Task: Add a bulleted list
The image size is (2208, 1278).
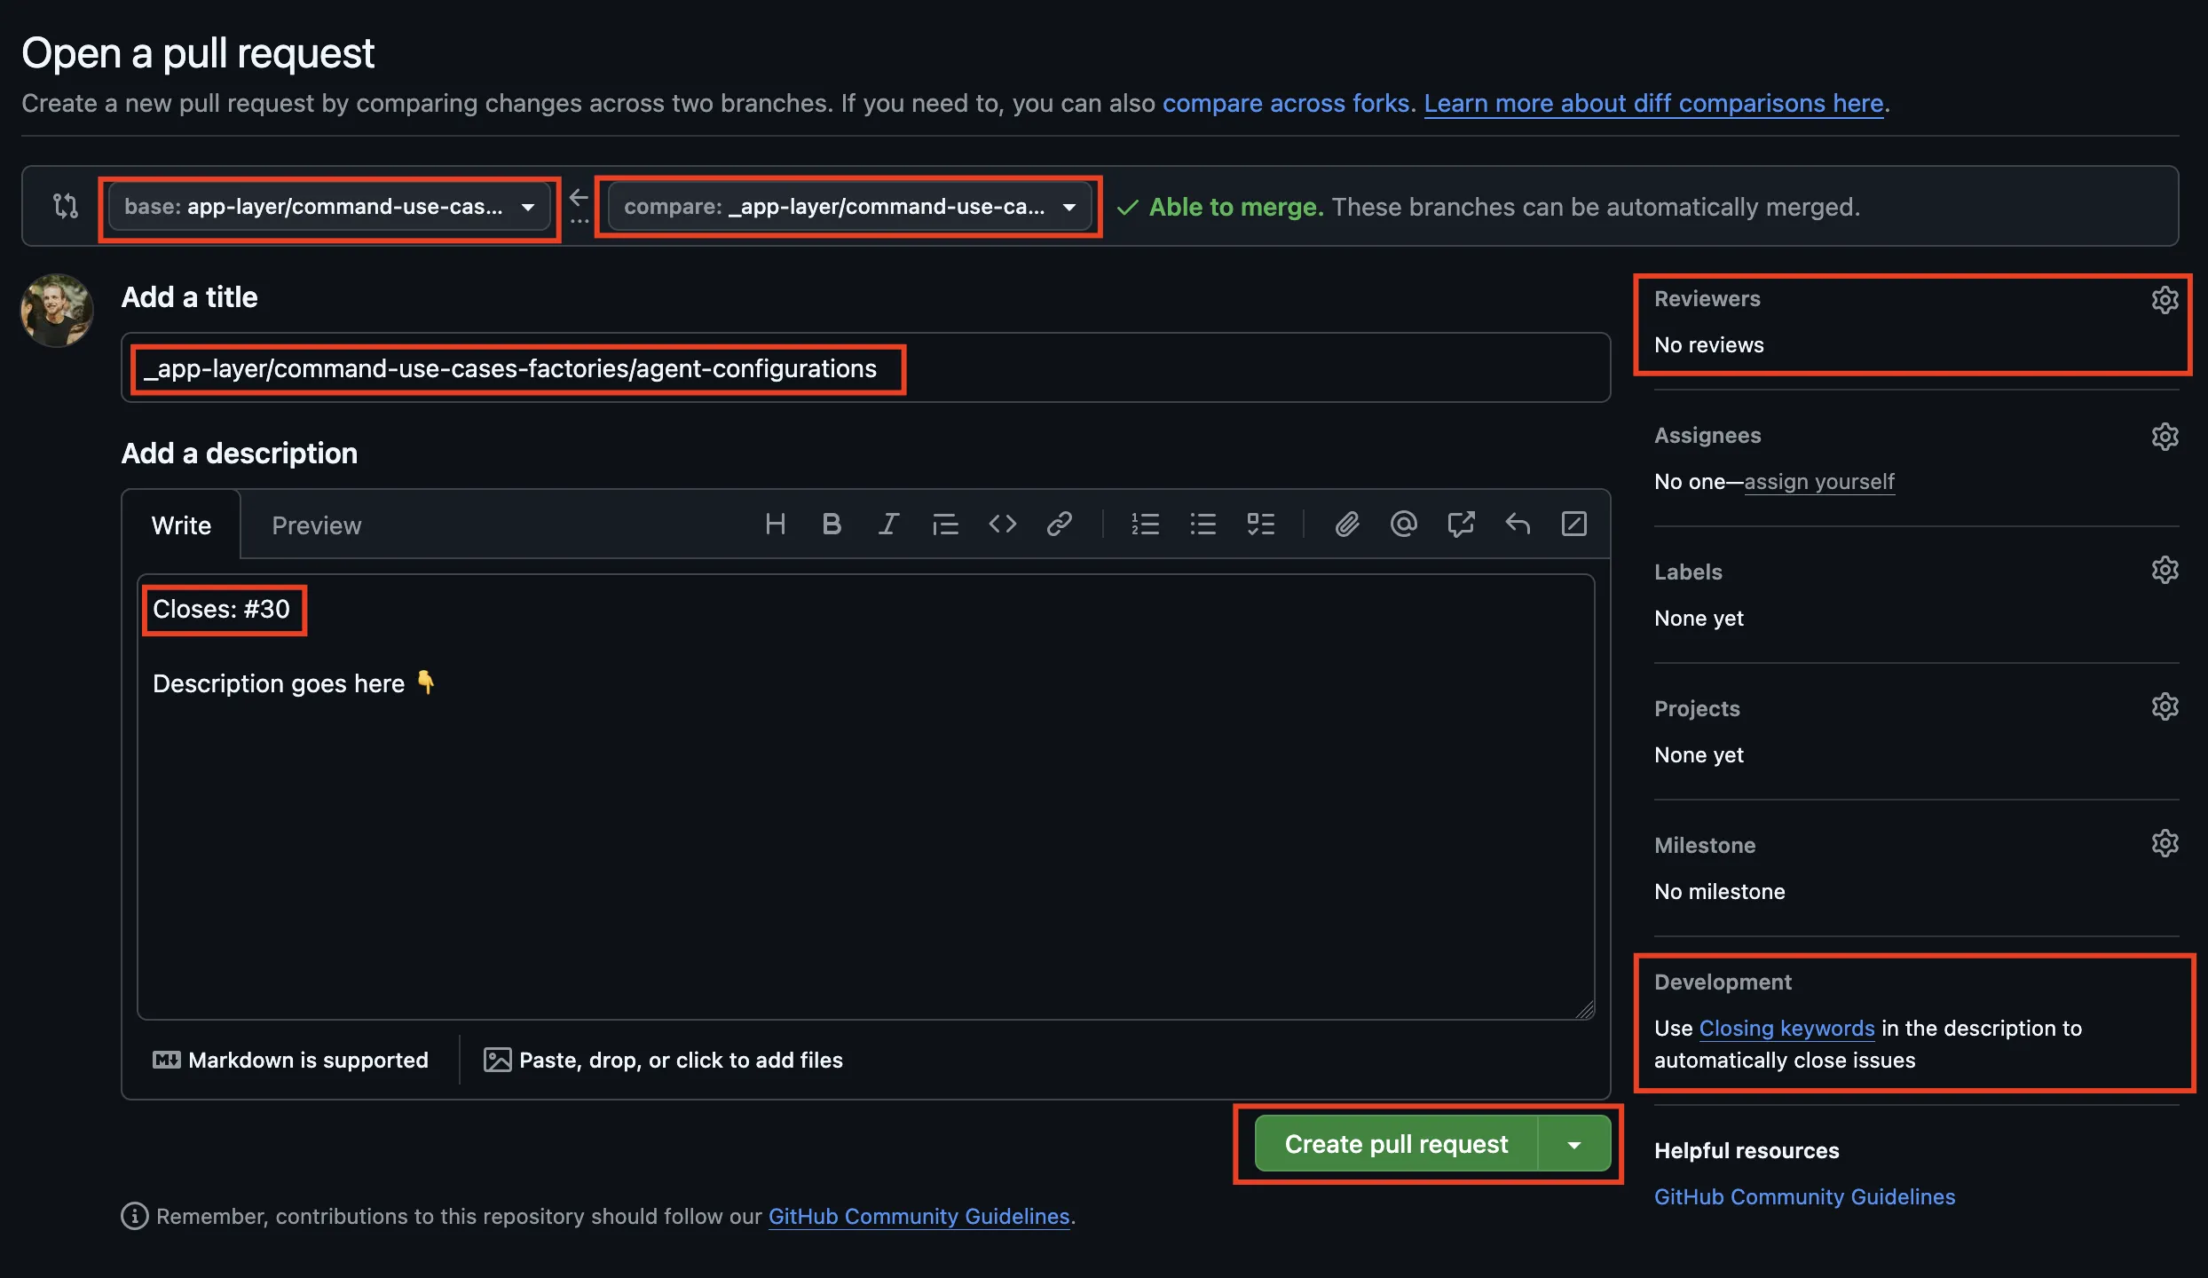Action: click(1203, 524)
